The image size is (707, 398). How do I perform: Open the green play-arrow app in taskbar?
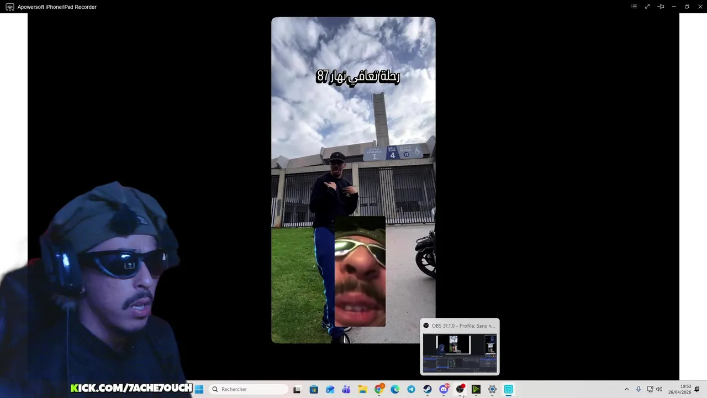tap(476, 389)
